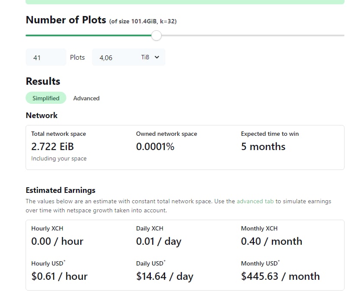Click the Hourly XCH 0.00 / hour value
The height and width of the screenshot is (301, 348).
coord(57,241)
